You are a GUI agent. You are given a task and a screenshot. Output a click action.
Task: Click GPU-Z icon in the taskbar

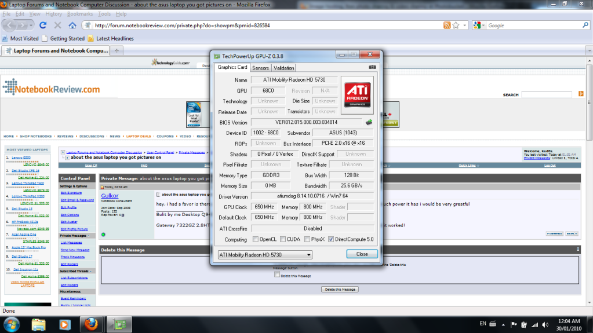(119, 324)
